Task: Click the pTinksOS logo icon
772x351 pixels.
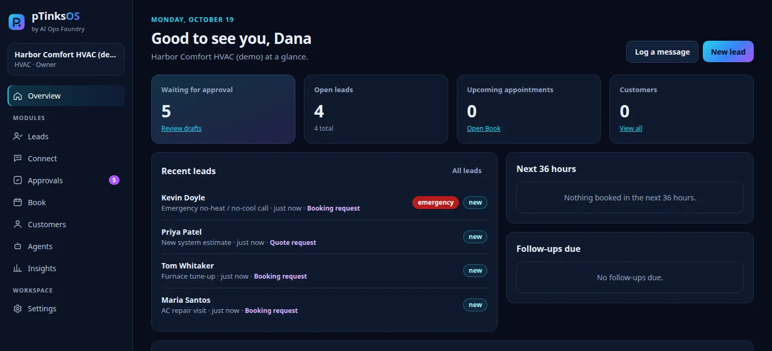Action: (17, 22)
